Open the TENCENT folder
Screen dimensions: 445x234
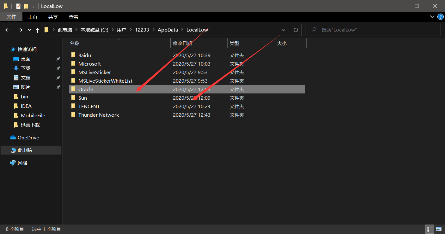click(89, 106)
